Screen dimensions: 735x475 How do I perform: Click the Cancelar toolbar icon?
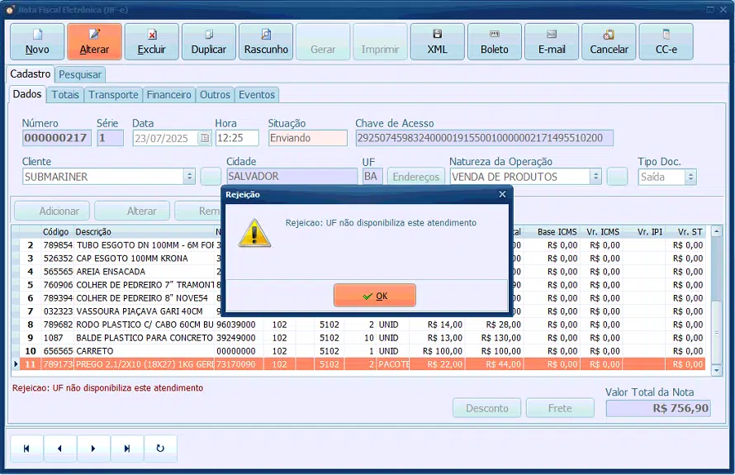tap(609, 42)
